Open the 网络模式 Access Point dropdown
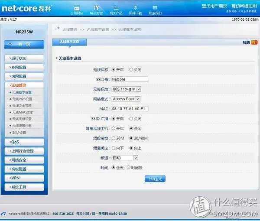260x221 pixels. point(126,99)
